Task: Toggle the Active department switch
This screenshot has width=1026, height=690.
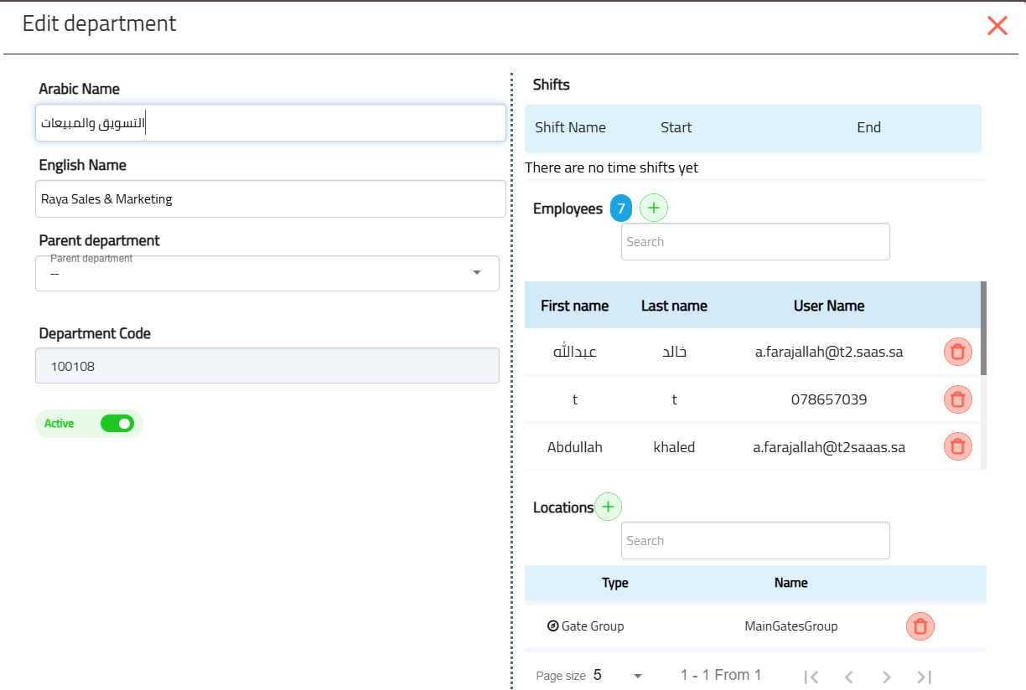Action: click(x=117, y=424)
